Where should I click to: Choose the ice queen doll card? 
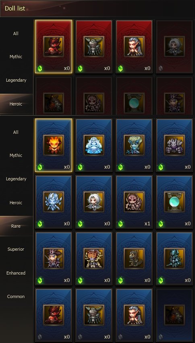(94, 145)
